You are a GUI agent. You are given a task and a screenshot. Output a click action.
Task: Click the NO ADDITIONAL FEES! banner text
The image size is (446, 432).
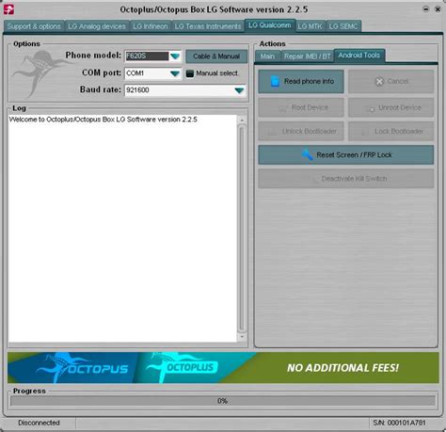(342, 368)
